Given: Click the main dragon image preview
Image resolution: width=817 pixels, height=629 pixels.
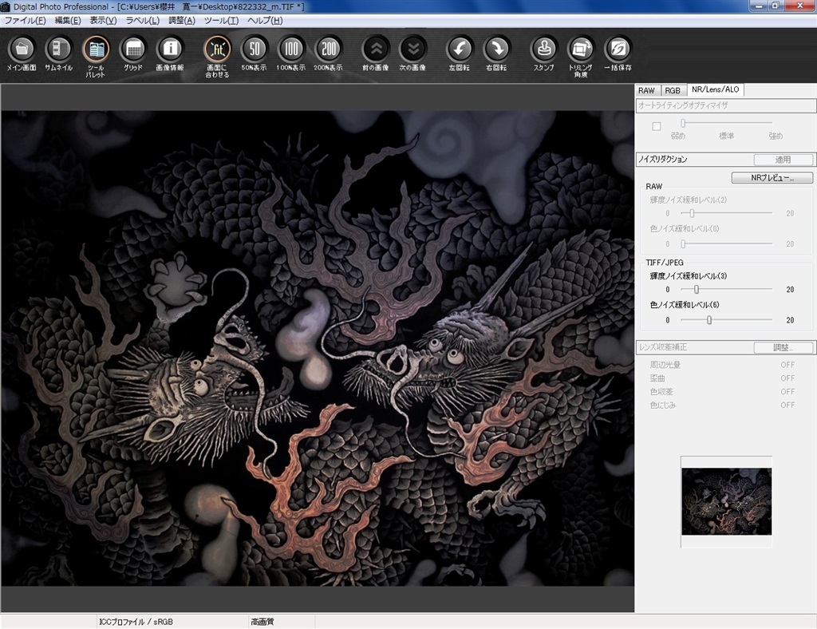Looking at the screenshot, I should tap(318, 348).
